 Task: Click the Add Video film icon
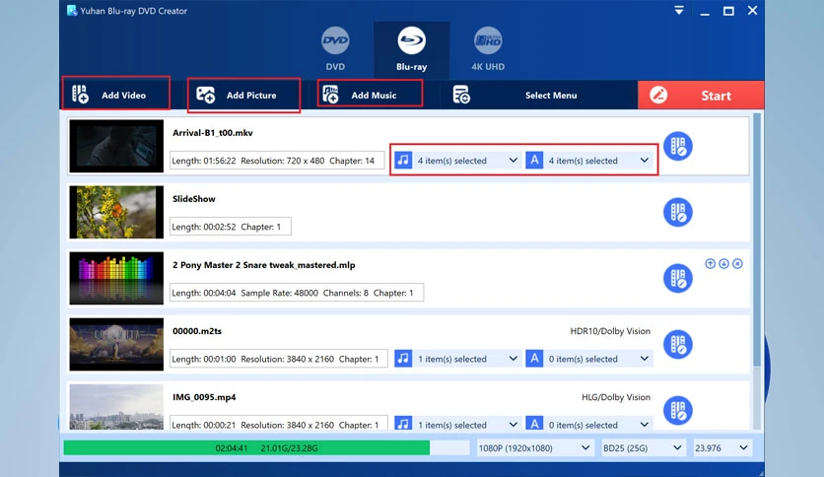pyautogui.click(x=80, y=95)
